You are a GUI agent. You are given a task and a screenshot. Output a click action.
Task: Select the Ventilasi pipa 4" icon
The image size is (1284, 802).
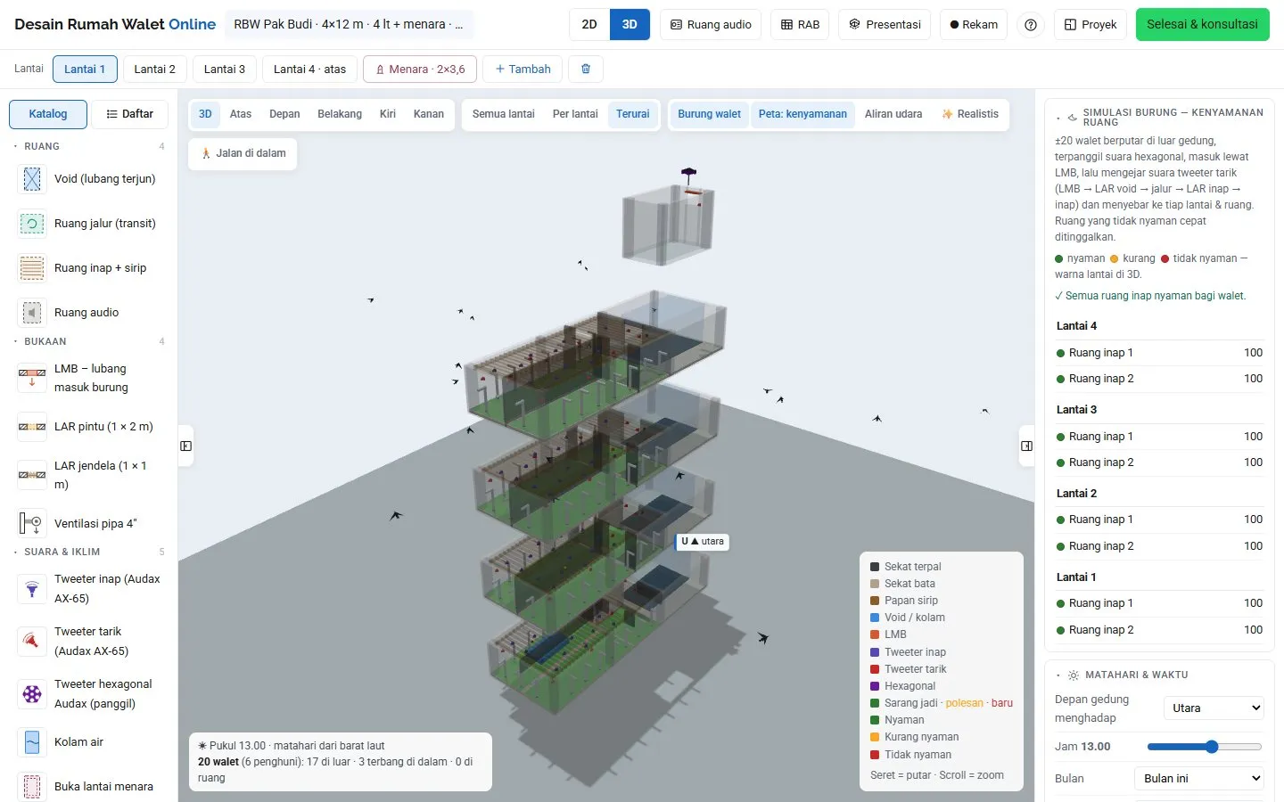click(x=32, y=523)
